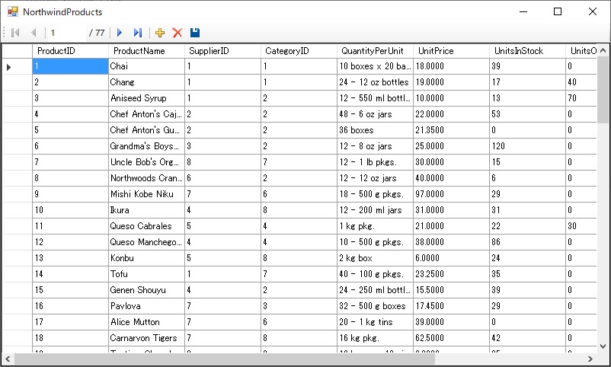This screenshot has height=367, width=611.
Task: Sort by CategoryID column header
Action: (299, 51)
